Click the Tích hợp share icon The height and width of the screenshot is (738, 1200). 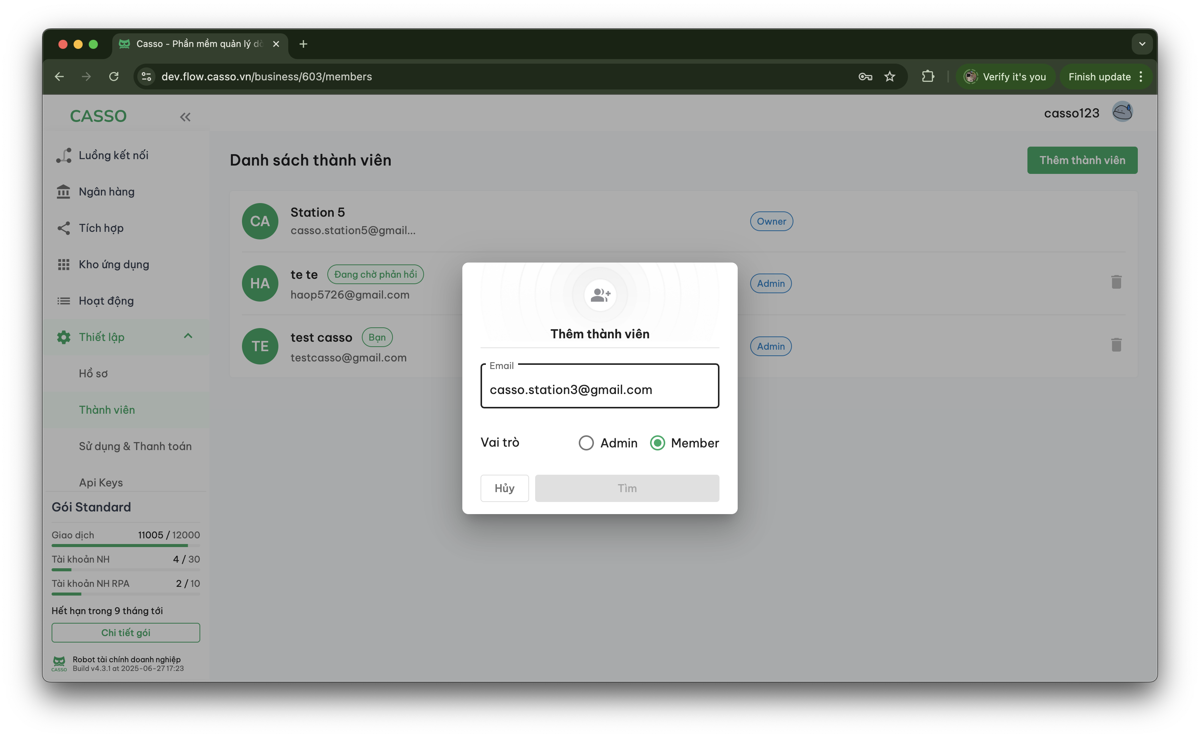63,228
